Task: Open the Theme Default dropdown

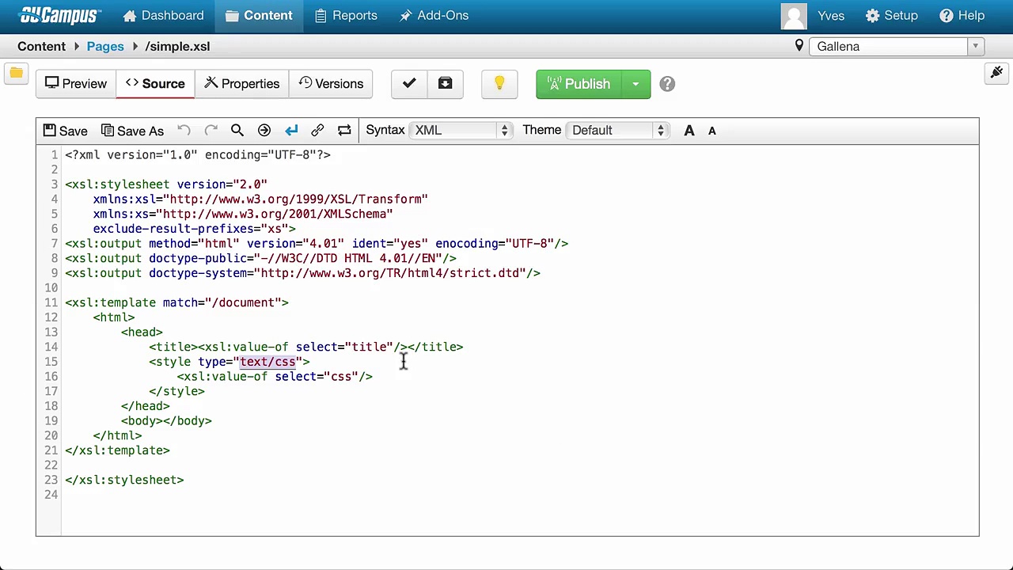Action: tap(618, 131)
